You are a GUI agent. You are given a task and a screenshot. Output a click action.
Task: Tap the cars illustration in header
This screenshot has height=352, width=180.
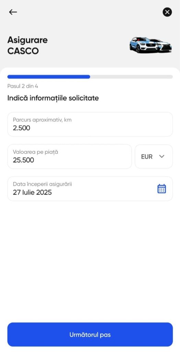(151, 45)
